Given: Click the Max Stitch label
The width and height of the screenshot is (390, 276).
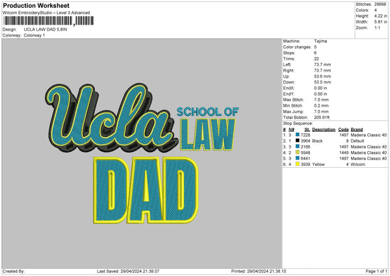Looking at the screenshot, I should pyautogui.click(x=294, y=100).
